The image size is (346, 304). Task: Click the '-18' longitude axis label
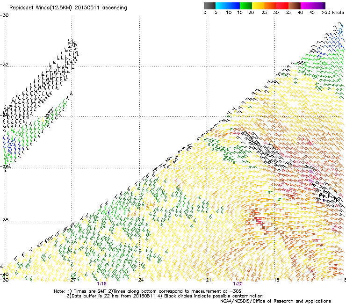pos(274,280)
